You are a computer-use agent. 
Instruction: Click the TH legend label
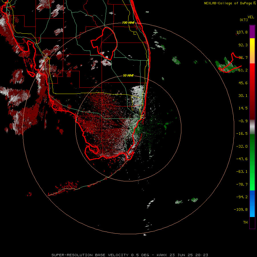pyautogui.click(x=245, y=222)
